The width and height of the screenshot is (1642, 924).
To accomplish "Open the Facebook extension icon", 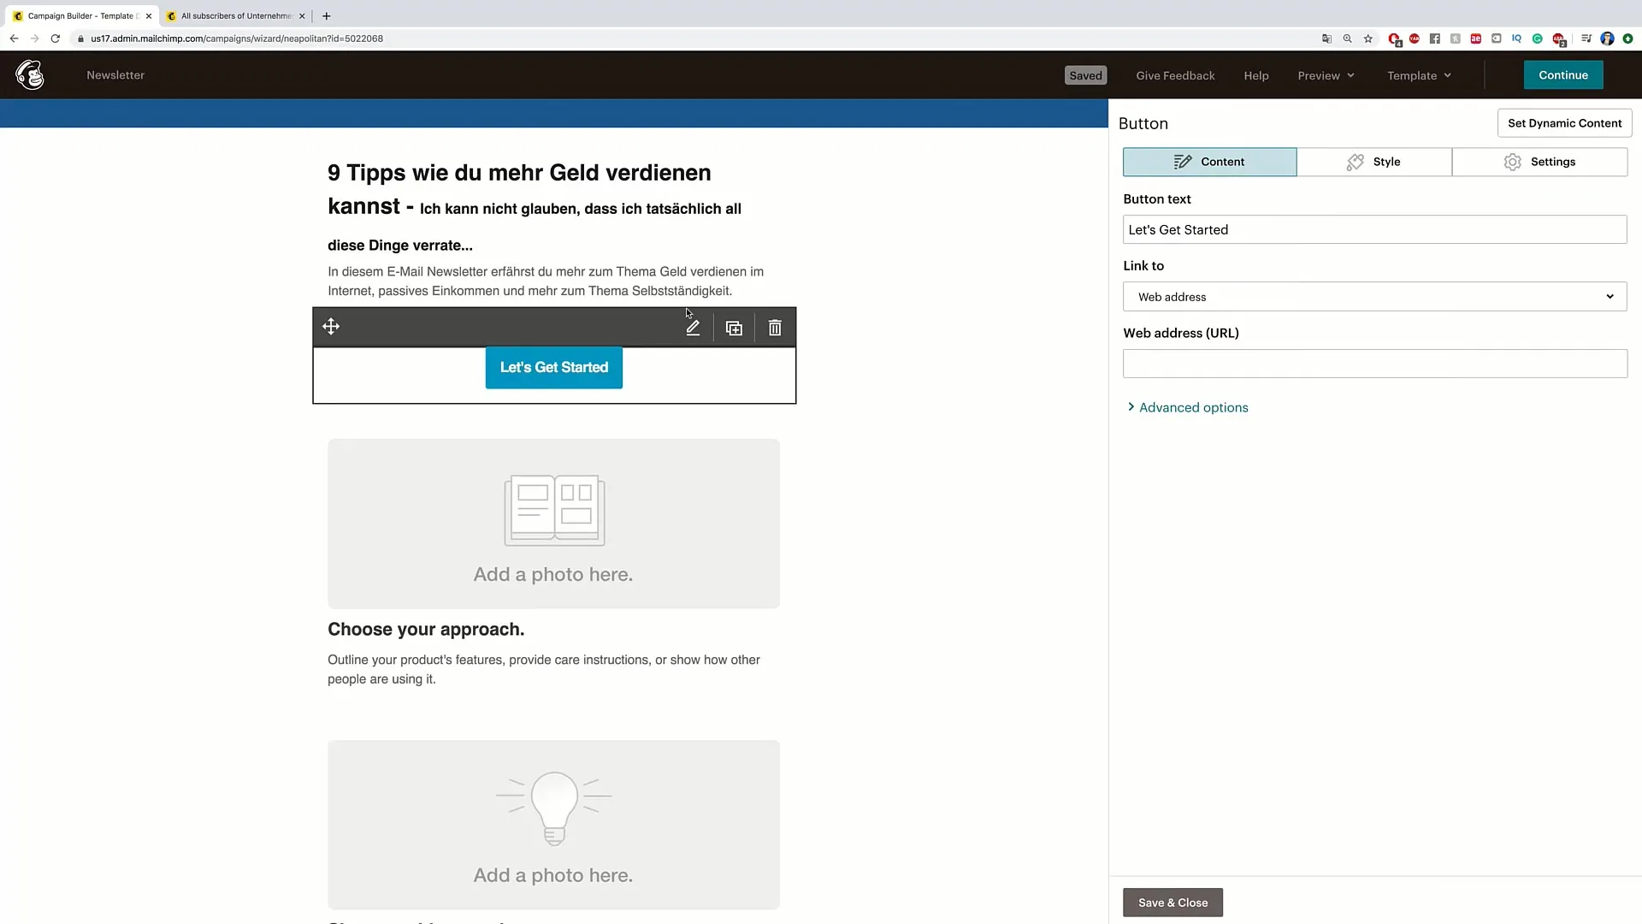I will click(1435, 38).
